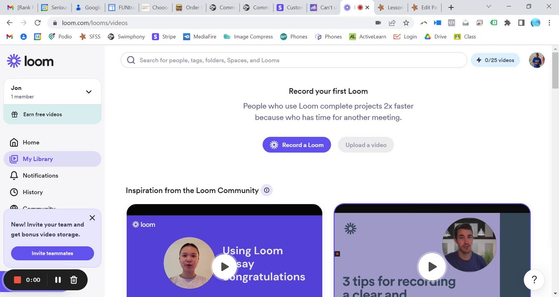This screenshot has width=559, height=297.
Task: Click the code brackets extension icon
Action: coord(451,23)
